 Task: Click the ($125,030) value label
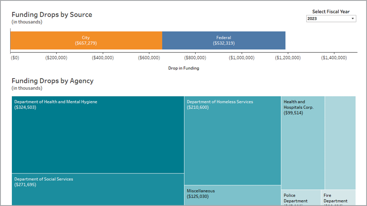click(198, 197)
